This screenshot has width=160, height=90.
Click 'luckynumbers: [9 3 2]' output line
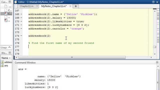41,87
